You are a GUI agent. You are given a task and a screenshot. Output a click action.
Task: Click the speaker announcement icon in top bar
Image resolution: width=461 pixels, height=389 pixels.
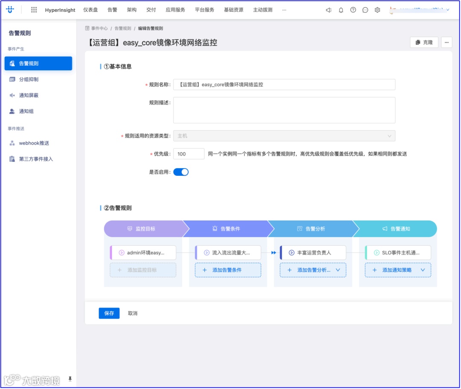click(x=329, y=10)
